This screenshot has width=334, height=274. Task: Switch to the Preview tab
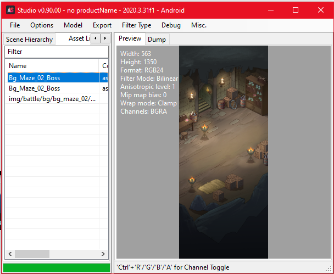coord(130,38)
